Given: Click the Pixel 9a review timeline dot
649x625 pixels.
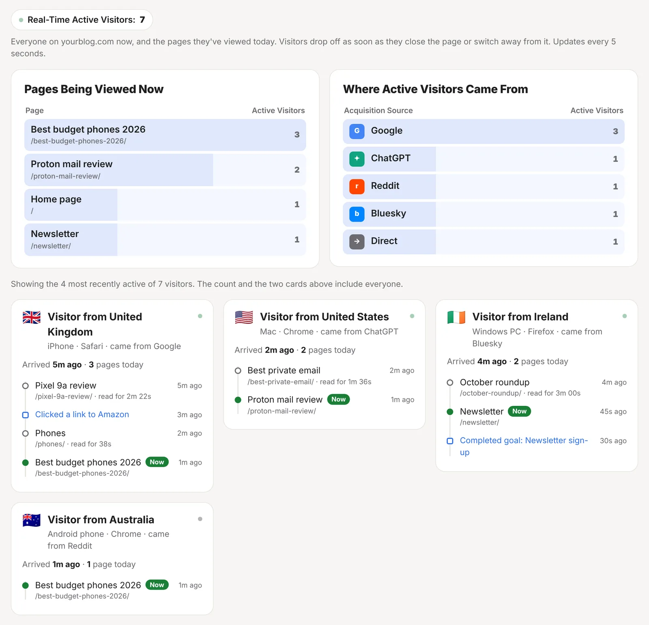Looking at the screenshot, I should pyautogui.click(x=25, y=386).
